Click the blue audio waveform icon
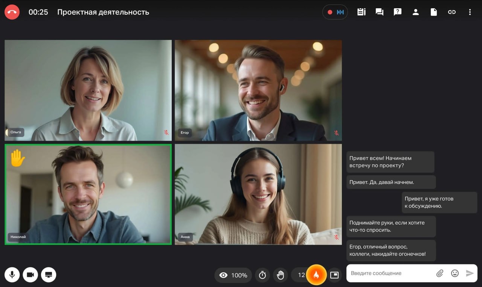The image size is (482, 287). pyautogui.click(x=340, y=12)
